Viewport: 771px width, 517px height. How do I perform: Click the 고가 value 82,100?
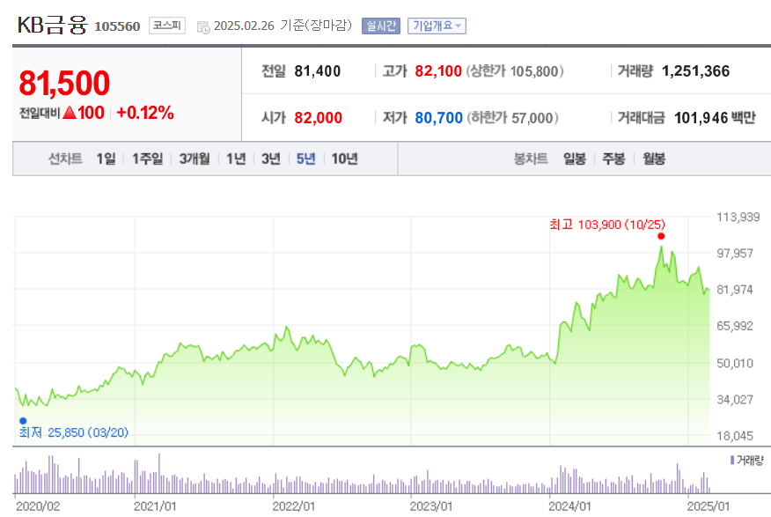pyautogui.click(x=438, y=71)
